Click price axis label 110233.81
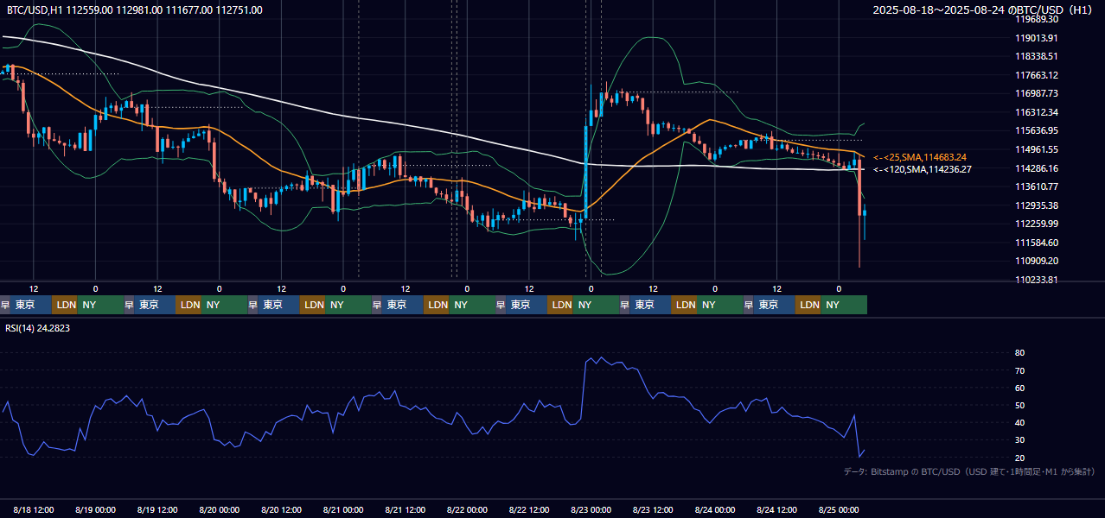 pyautogui.click(x=1037, y=280)
